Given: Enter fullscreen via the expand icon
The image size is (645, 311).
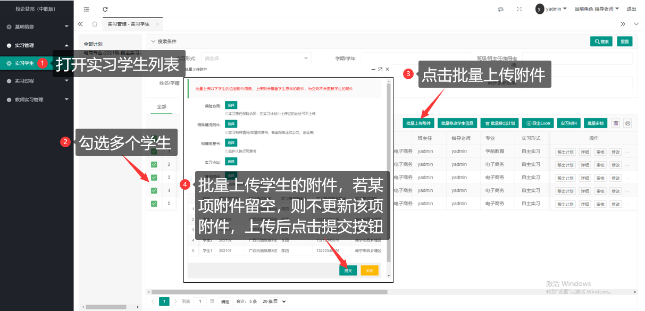Looking at the screenshot, I should click(x=519, y=9).
